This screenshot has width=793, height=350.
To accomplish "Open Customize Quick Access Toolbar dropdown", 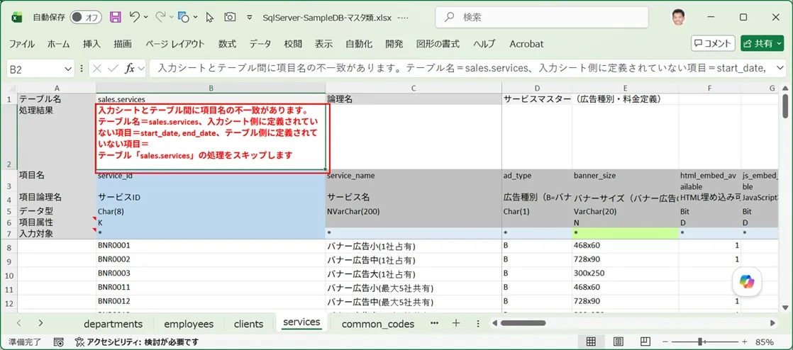I will click(x=250, y=18).
